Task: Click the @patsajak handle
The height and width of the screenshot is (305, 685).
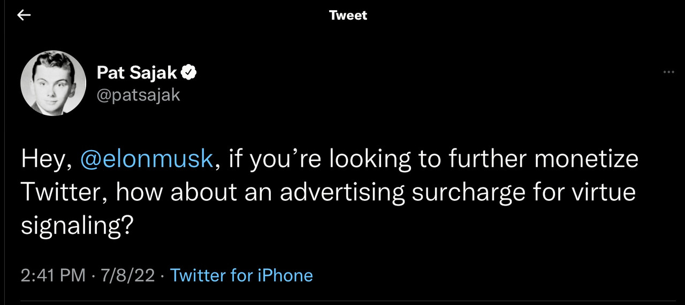Action: pyautogui.click(x=138, y=95)
